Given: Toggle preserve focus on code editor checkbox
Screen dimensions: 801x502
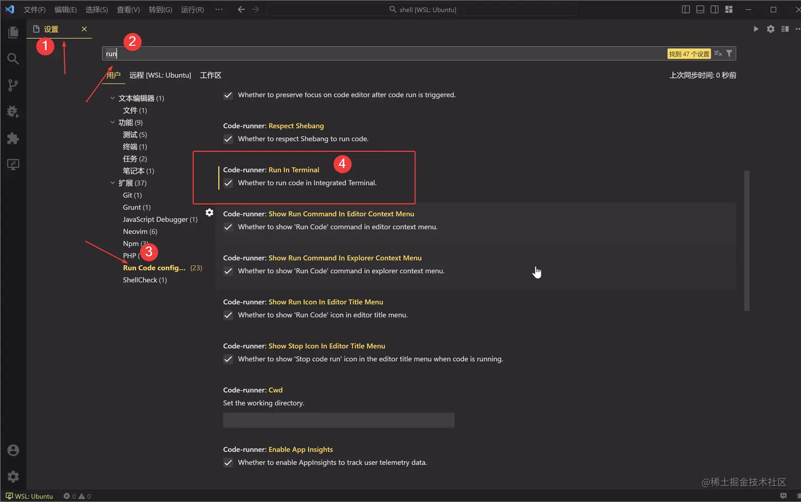Looking at the screenshot, I should coord(228,95).
